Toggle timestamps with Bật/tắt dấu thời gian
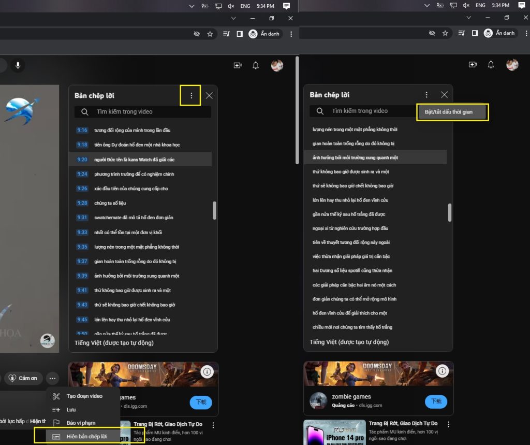Image resolution: width=530 pixels, height=445 pixels. pos(452,112)
